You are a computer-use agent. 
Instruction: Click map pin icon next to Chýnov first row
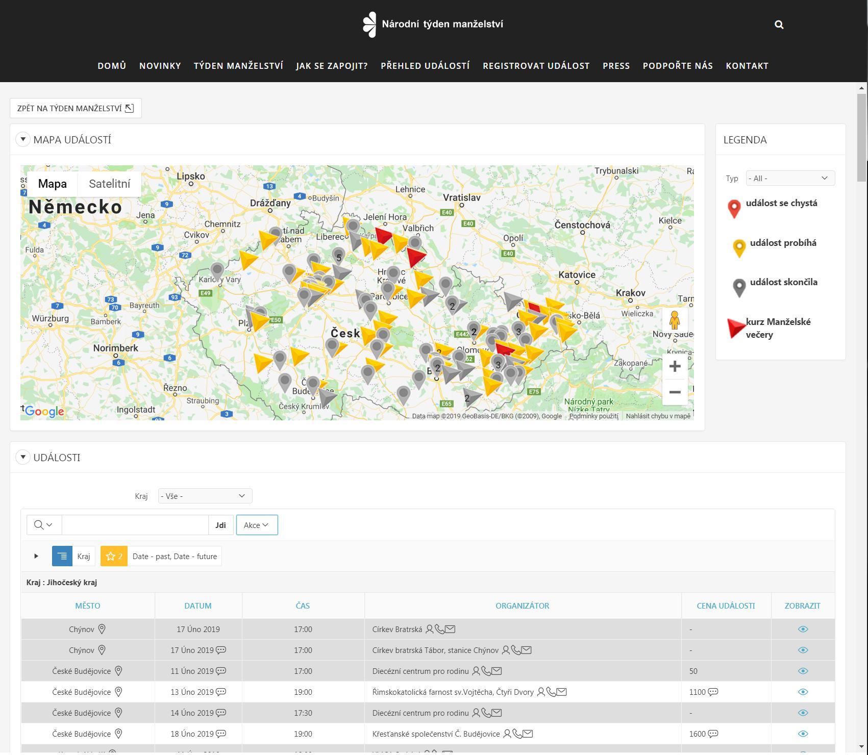coord(102,629)
